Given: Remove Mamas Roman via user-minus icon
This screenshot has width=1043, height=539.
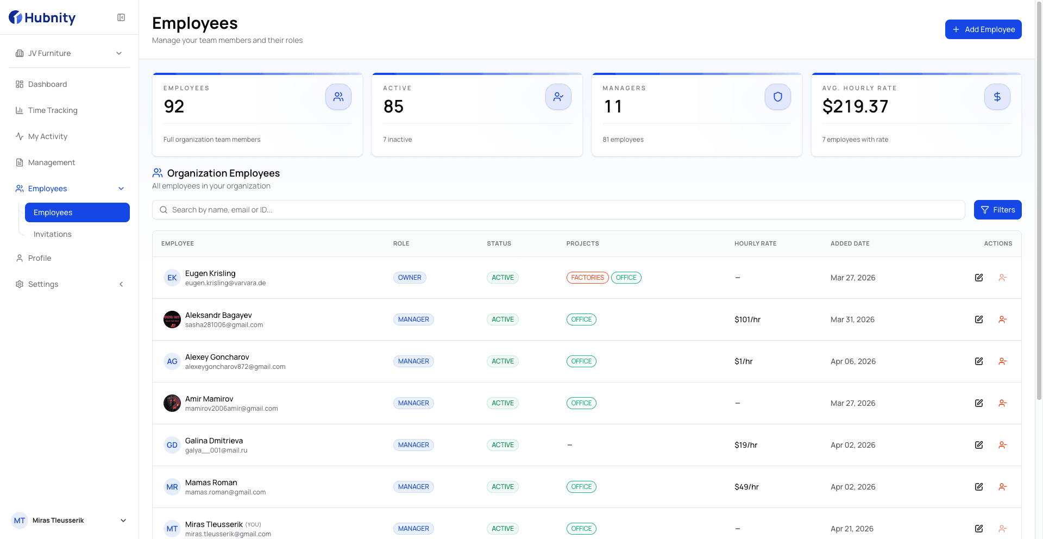Looking at the screenshot, I should coord(1003,487).
